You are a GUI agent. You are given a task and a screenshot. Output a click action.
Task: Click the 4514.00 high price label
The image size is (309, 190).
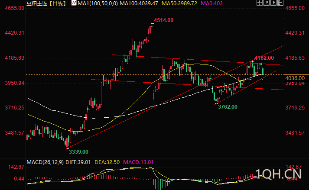tap(163, 20)
